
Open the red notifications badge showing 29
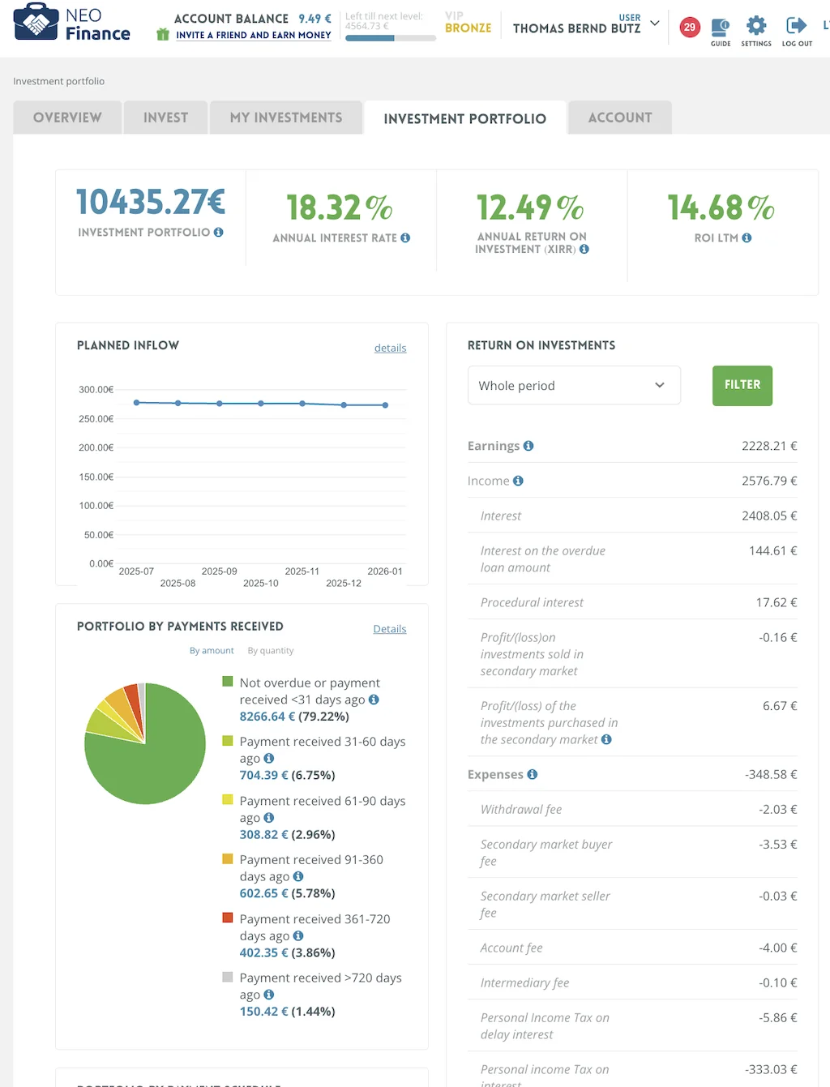689,27
